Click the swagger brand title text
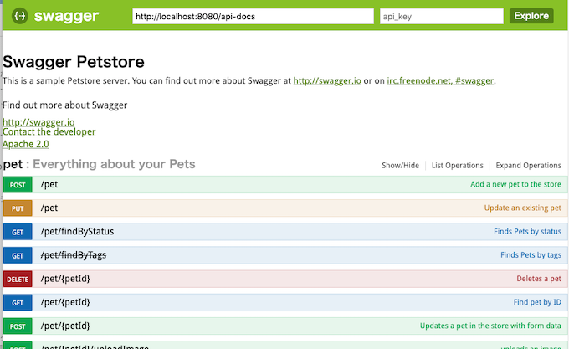Image resolution: width=569 pixels, height=349 pixels. click(66, 17)
